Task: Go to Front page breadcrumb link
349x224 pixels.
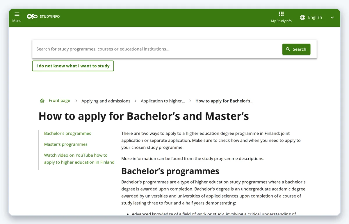Action: [x=59, y=101]
